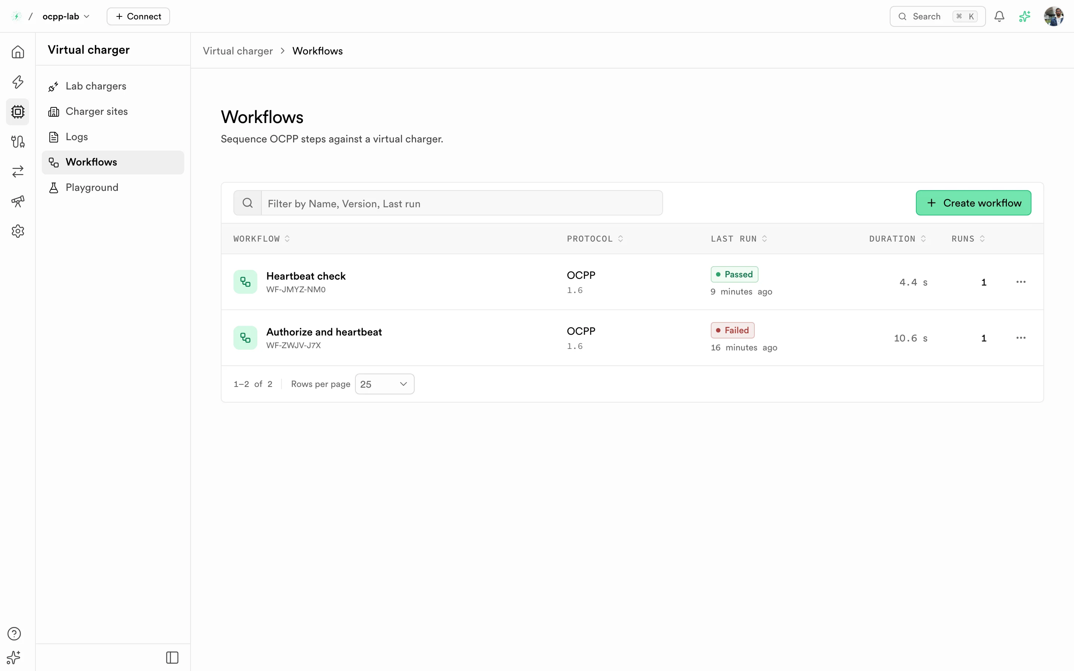Sort by the Protocol column
1074x671 pixels.
595,239
